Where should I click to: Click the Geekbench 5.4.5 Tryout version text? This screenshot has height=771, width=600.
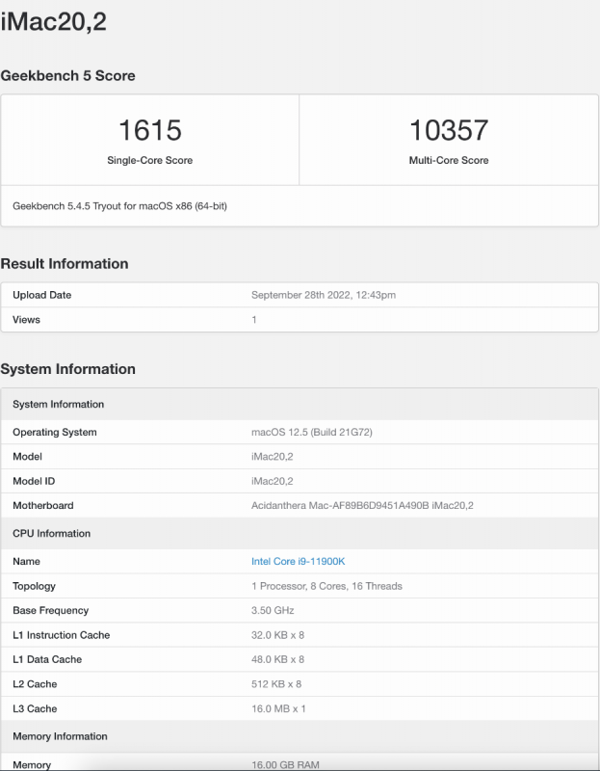point(119,206)
